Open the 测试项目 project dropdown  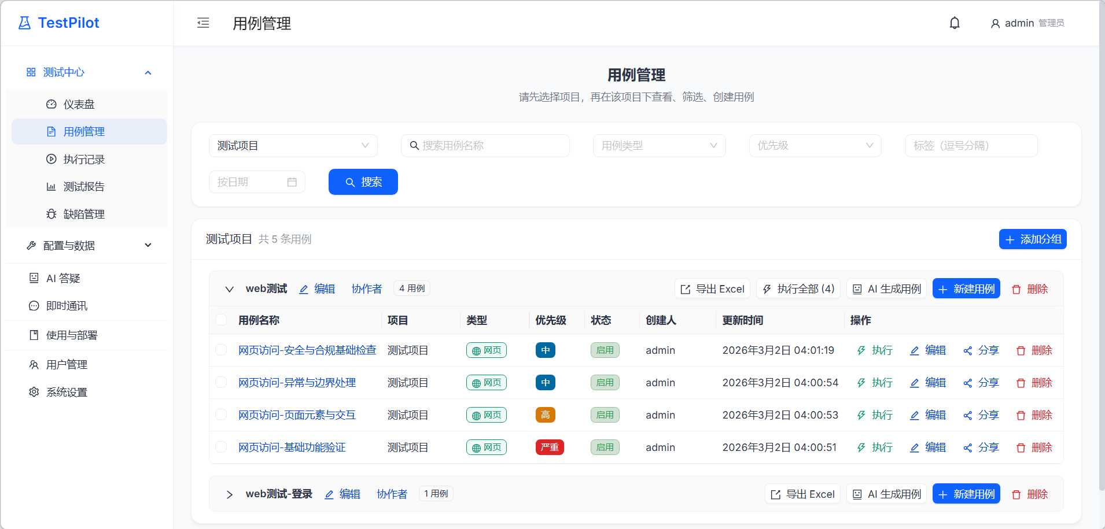click(293, 146)
